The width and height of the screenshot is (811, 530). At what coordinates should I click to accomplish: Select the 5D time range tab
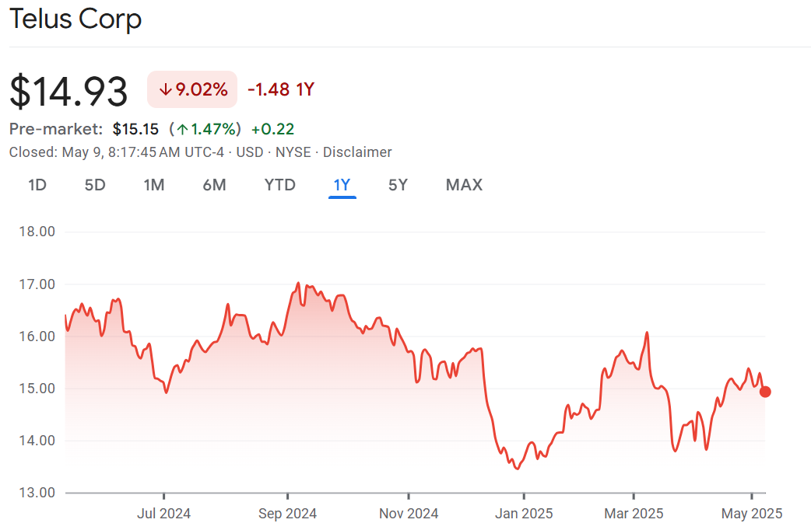(95, 185)
